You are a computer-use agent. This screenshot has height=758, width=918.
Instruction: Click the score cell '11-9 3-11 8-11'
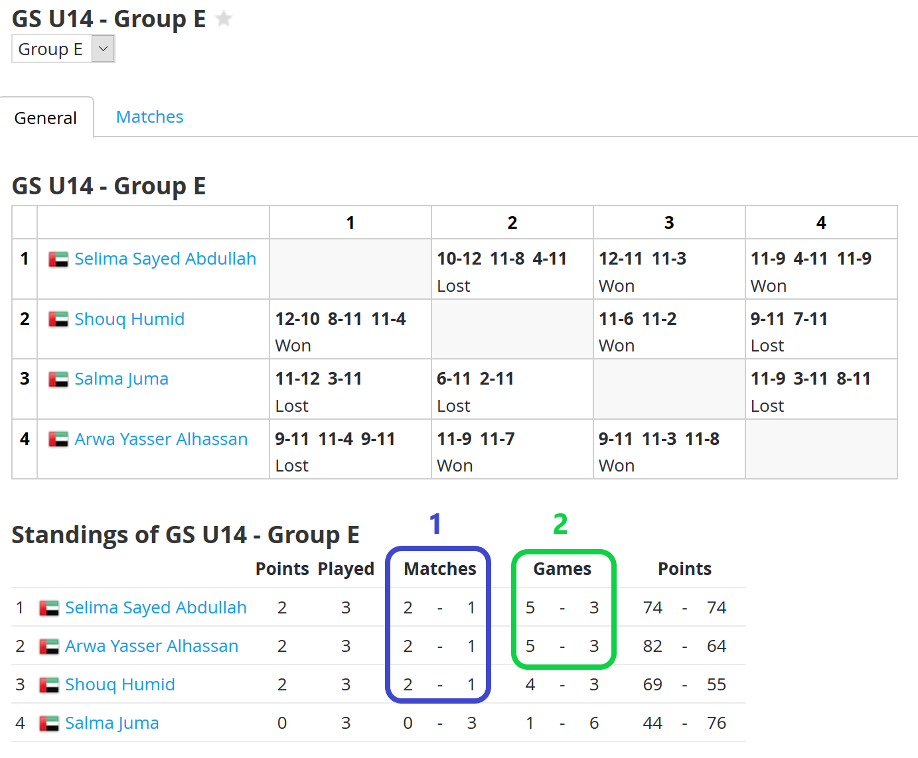coord(821,389)
